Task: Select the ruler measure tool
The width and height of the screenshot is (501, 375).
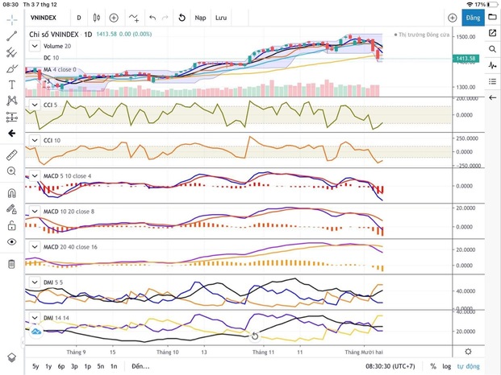Action: [x=11, y=154]
